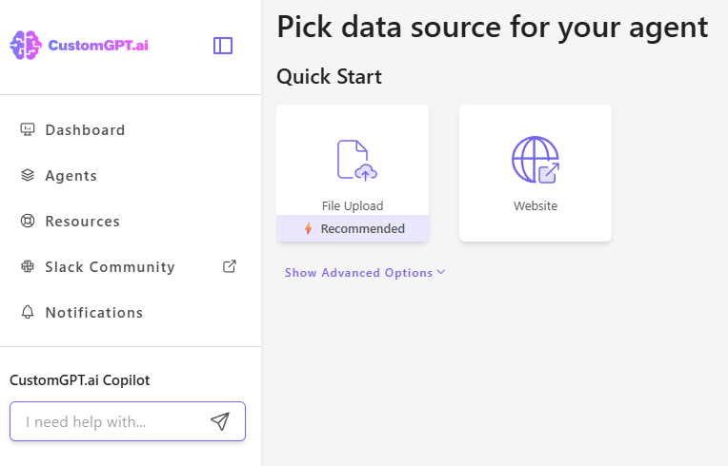Click the Notifications bell icon

[x=28, y=313]
